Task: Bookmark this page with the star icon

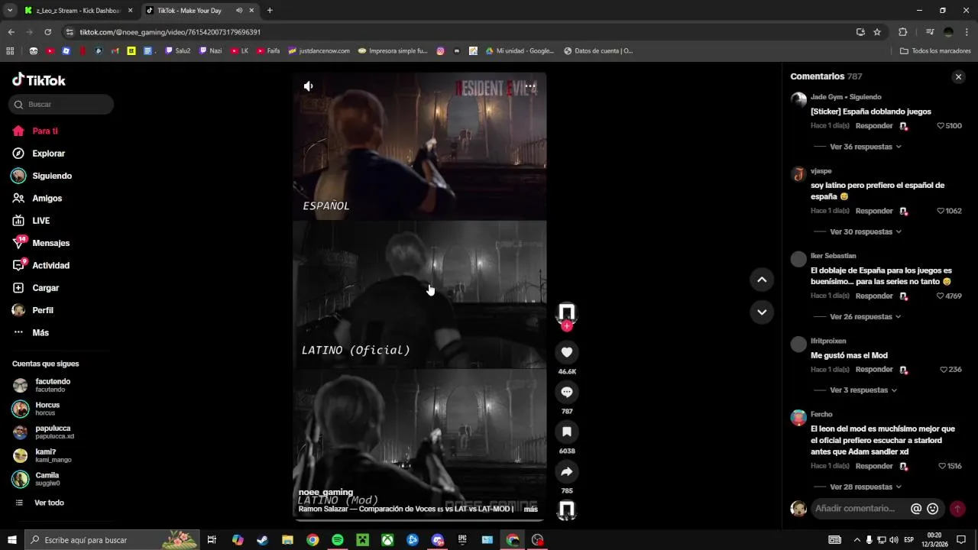Action: (x=877, y=32)
